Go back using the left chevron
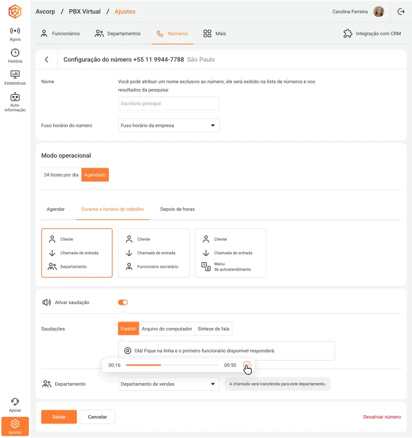This screenshot has width=412, height=438. (x=47, y=60)
